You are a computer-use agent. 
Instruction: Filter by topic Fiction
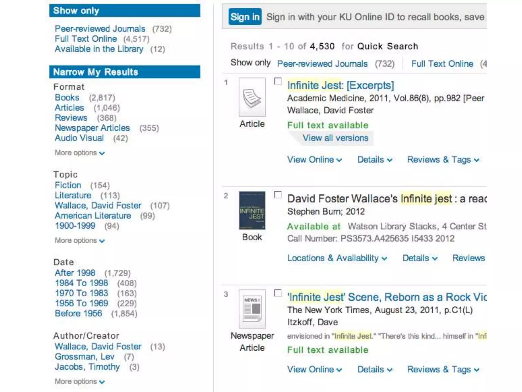(x=68, y=185)
